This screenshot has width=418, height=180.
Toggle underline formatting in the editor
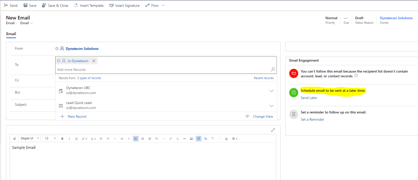76,139
